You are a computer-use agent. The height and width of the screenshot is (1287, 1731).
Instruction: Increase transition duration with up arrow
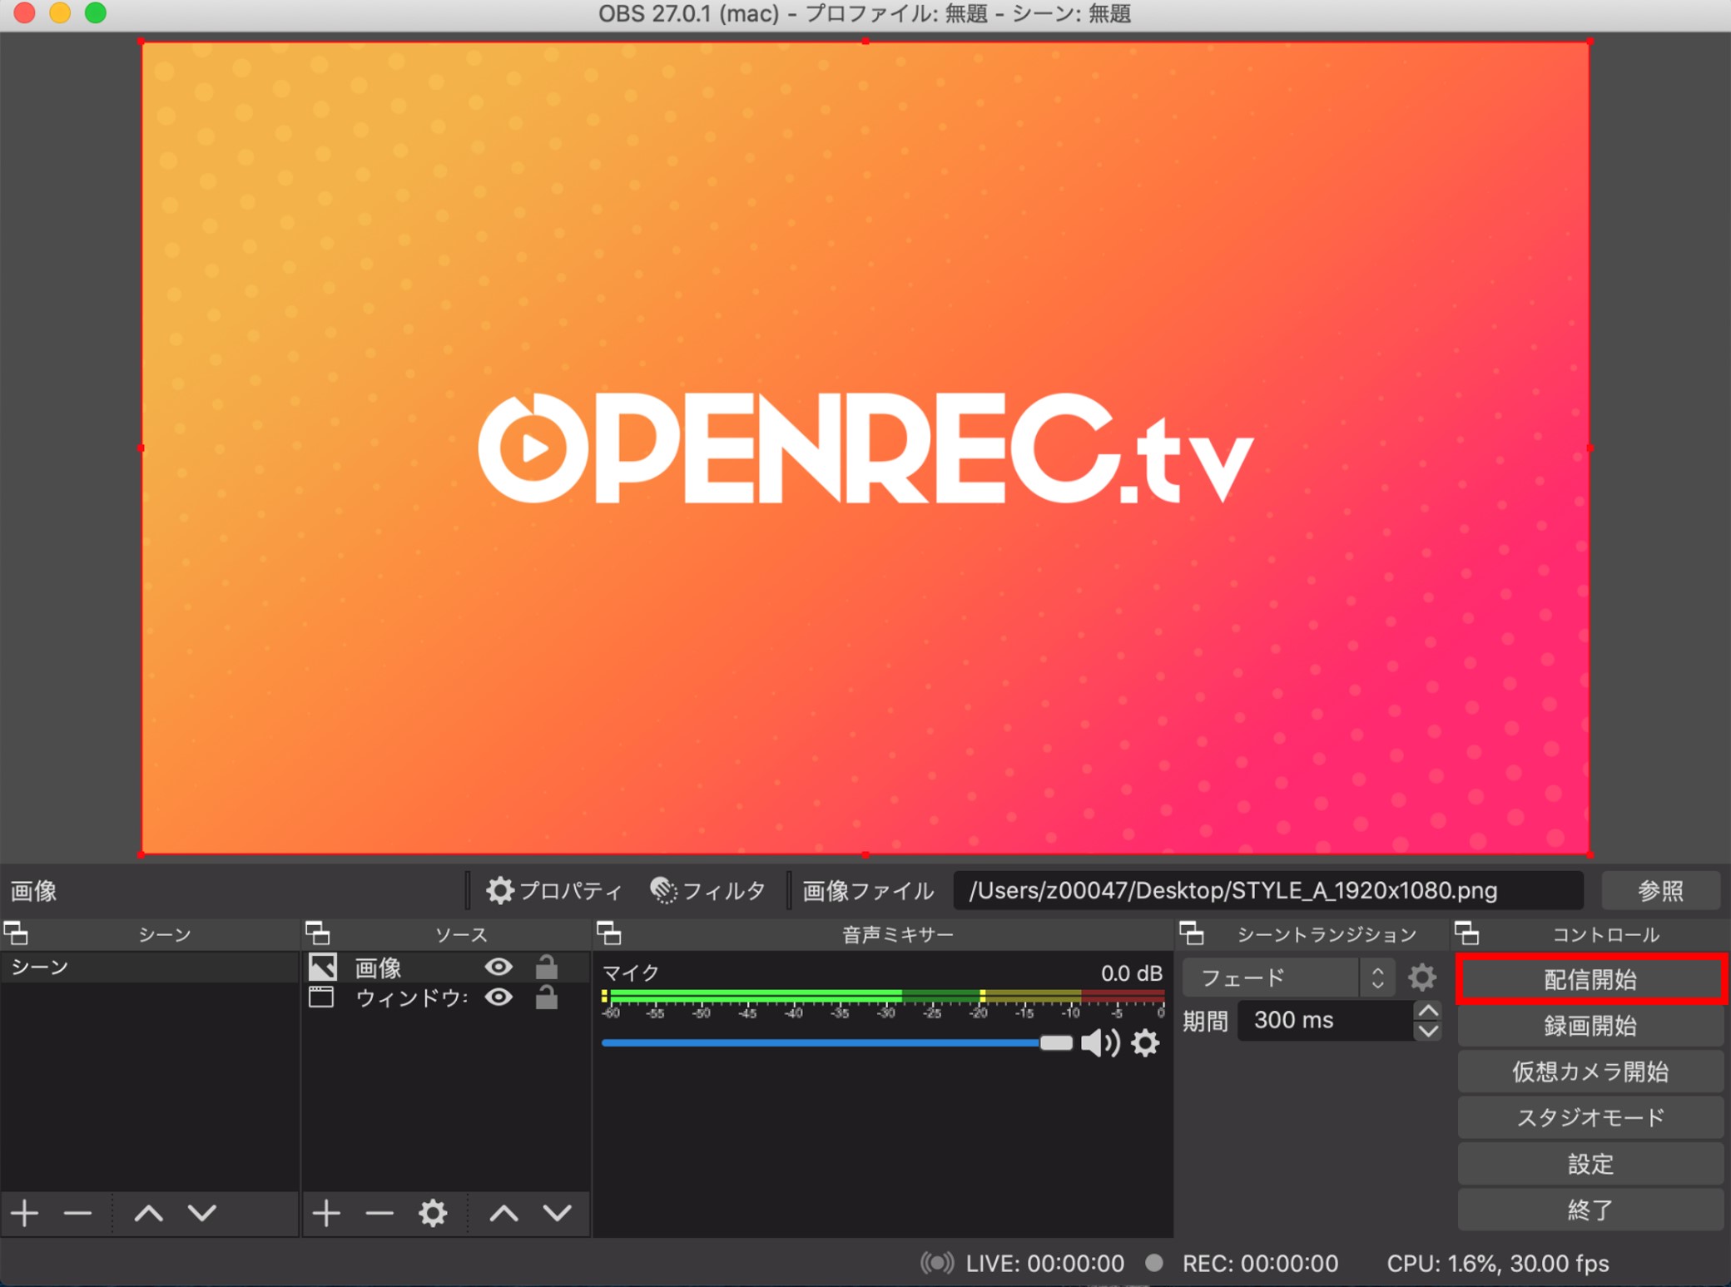pos(1428,1011)
